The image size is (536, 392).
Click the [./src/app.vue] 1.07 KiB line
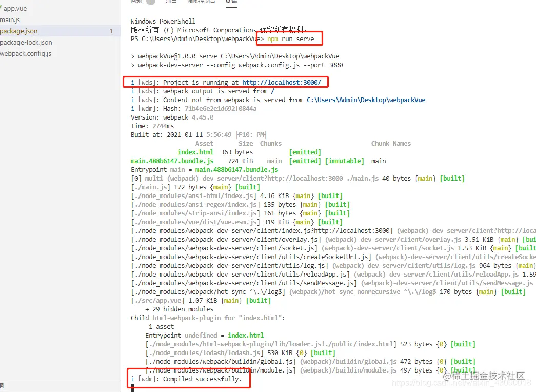point(201,301)
